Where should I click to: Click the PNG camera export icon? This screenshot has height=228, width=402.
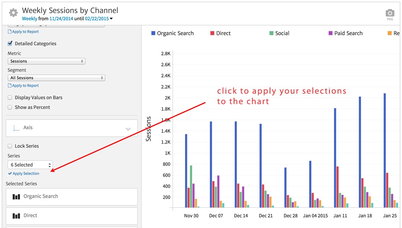[390, 13]
